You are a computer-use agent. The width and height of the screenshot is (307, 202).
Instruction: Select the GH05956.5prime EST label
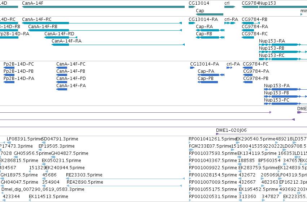click(x=32, y=153)
